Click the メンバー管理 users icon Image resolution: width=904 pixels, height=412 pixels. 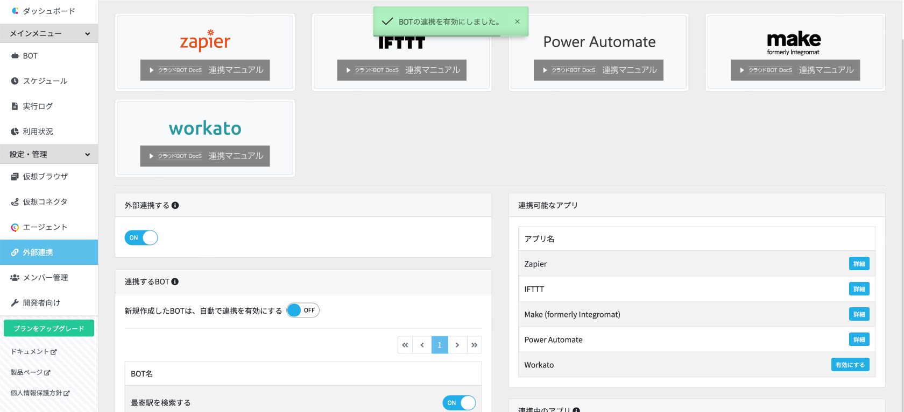coord(15,278)
